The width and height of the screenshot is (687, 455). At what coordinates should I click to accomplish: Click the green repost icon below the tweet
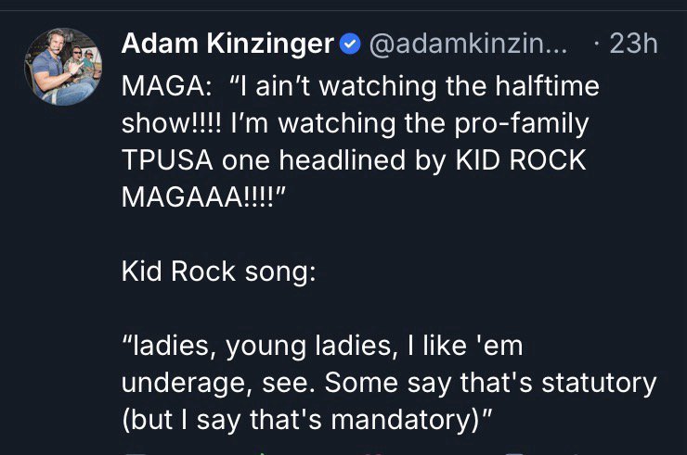coord(263,452)
